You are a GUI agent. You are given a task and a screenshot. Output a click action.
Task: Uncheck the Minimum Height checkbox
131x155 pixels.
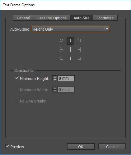pyautogui.click(x=16, y=78)
